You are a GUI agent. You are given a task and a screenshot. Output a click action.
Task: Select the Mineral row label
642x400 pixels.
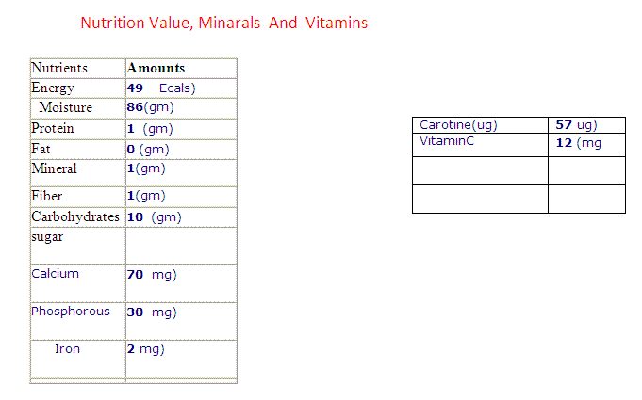click(x=54, y=168)
